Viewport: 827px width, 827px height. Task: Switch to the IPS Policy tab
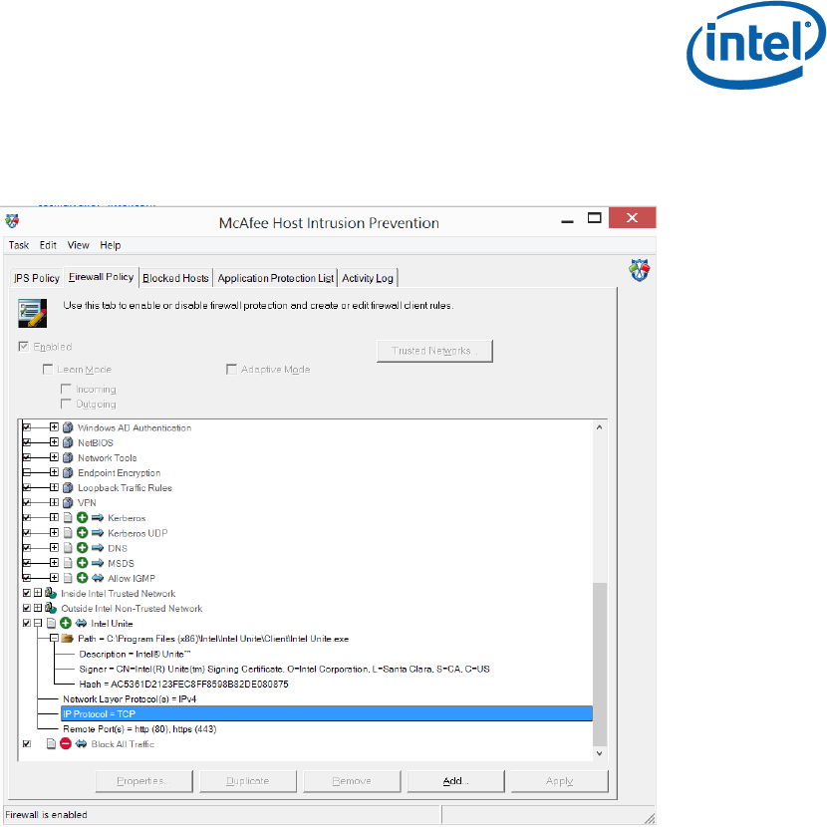point(37,278)
